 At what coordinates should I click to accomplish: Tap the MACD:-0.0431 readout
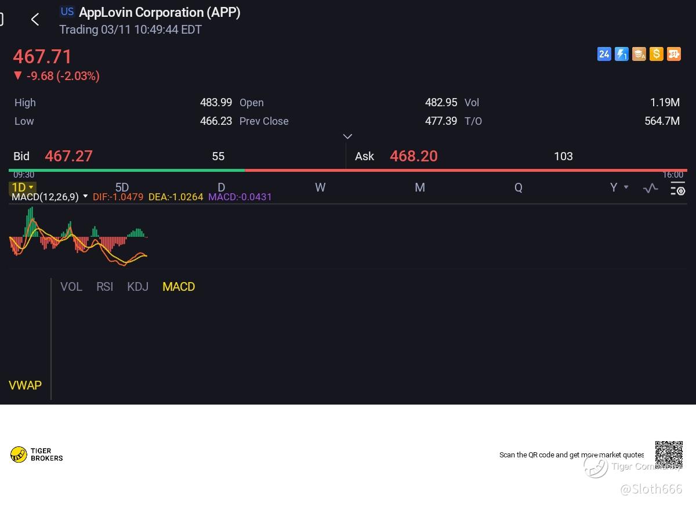tap(240, 197)
